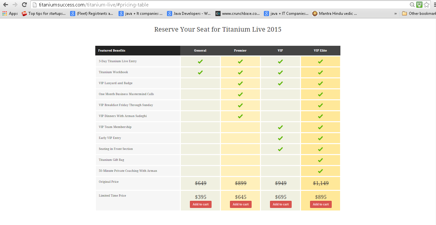Viewport: 436px width, 225px height.
Task: Click the address bar URL field
Action: [x=220, y=5]
